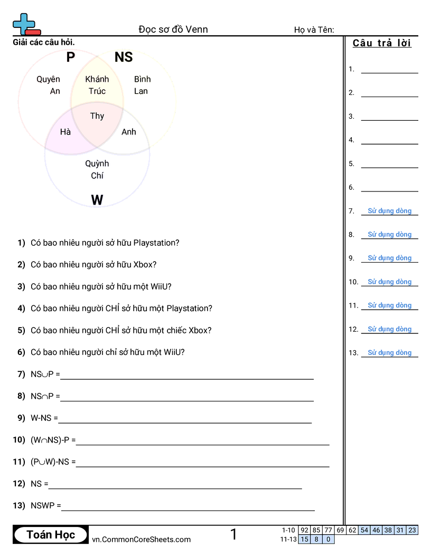
Task: Click the blank line after NS∪P =
Action: pyautogui.click(x=187, y=376)
